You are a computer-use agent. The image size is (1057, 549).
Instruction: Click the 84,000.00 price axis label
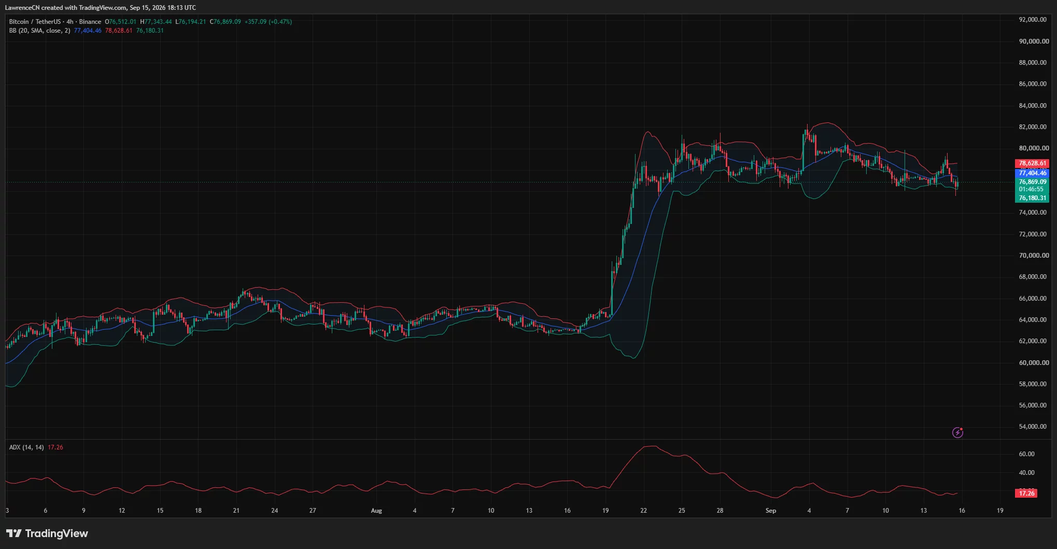1033,106
